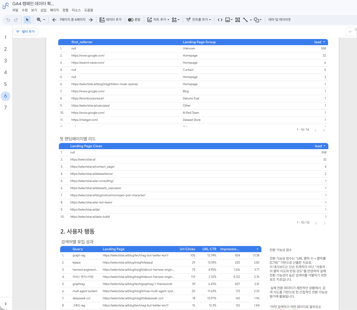357x310 pixels.
Task: Select the https://selectstar.ai/contact_page/ row
Action: pyautogui.click(x=193, y=167)
